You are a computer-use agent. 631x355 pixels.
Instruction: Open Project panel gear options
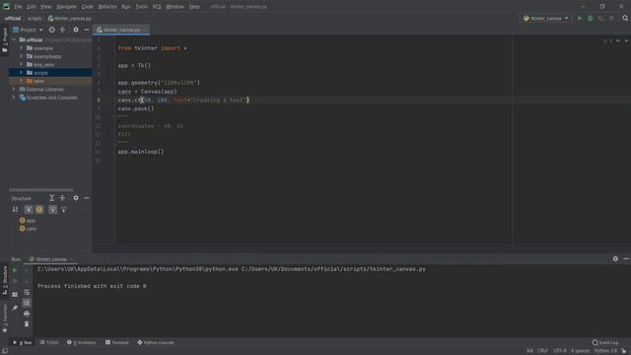(x=76, y=30)
